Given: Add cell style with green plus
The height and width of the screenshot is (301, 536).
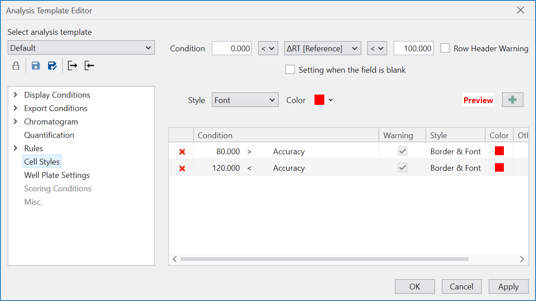Looking at the screenshot, I should [512, 100].
